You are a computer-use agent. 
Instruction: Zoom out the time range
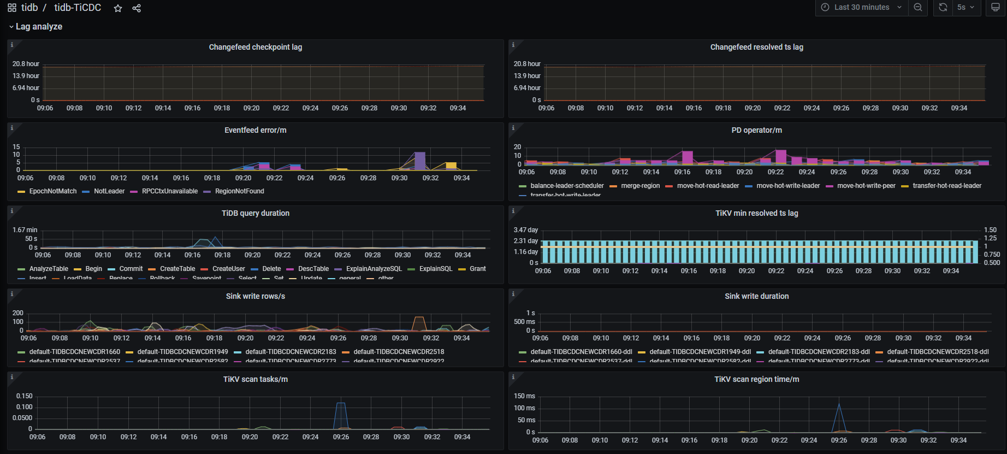918,8
